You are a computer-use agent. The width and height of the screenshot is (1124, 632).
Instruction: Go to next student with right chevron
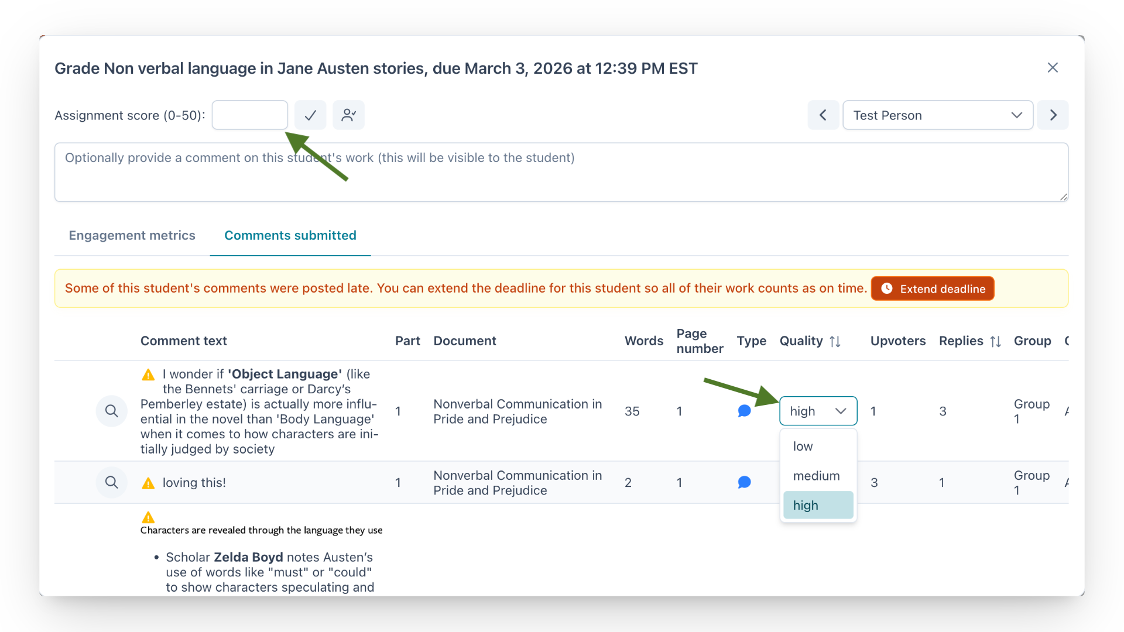[x=1053, y=115]
